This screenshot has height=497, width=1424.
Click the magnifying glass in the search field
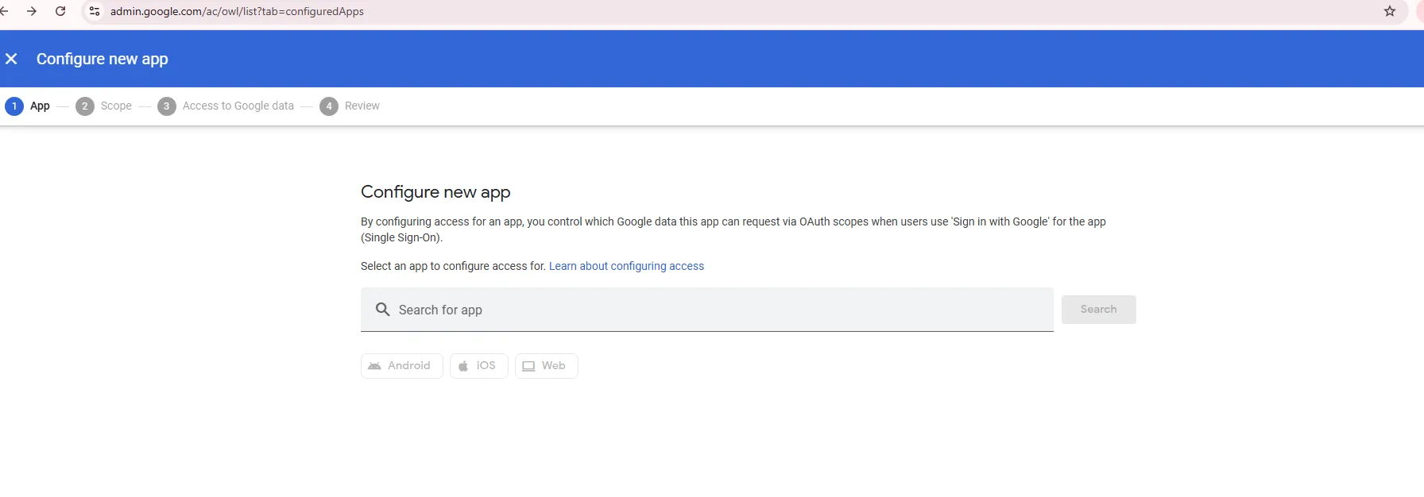(382, 310)
